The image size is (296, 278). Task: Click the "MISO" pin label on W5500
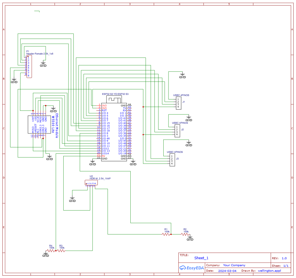(33, 129)
